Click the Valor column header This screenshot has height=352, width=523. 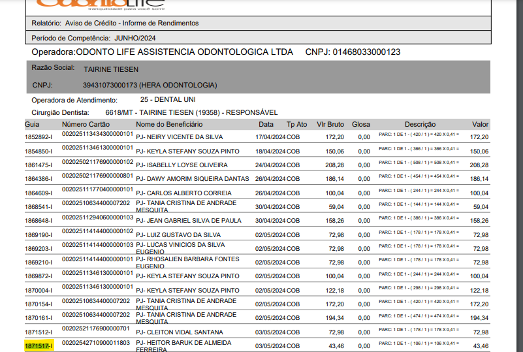coord(481,125)
